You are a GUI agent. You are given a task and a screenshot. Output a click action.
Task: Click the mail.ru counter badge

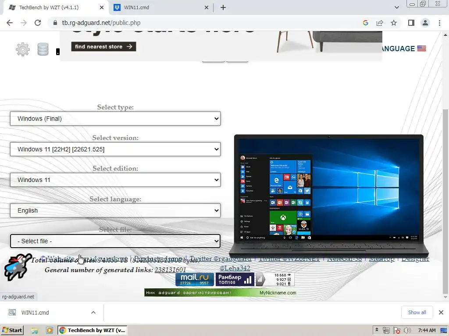[195, 280]
